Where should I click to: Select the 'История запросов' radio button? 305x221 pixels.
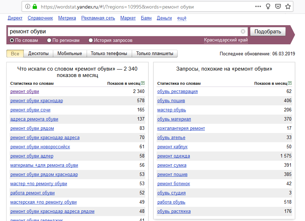click(x=91, y=40)
